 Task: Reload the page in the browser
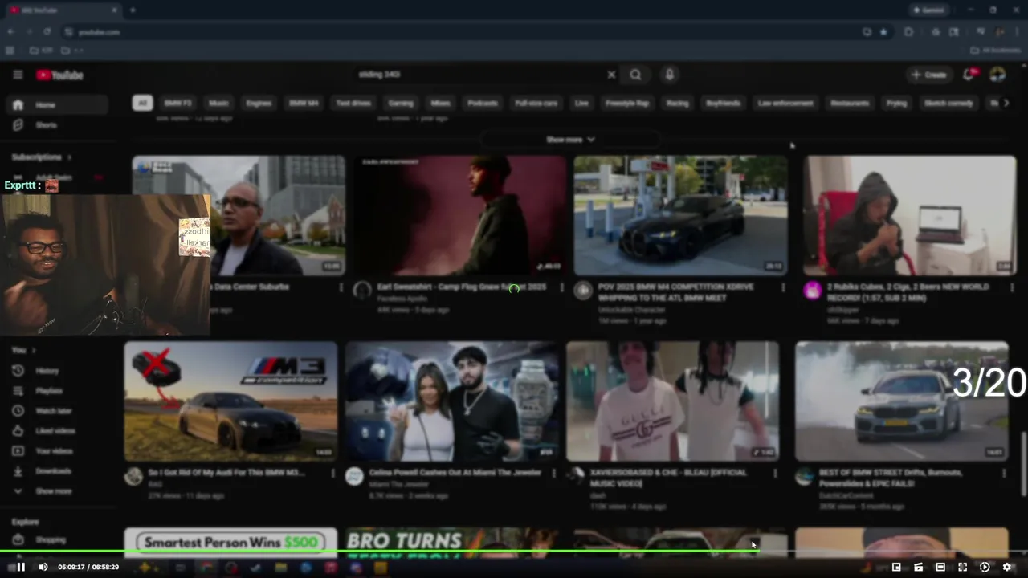coord(47,32)
